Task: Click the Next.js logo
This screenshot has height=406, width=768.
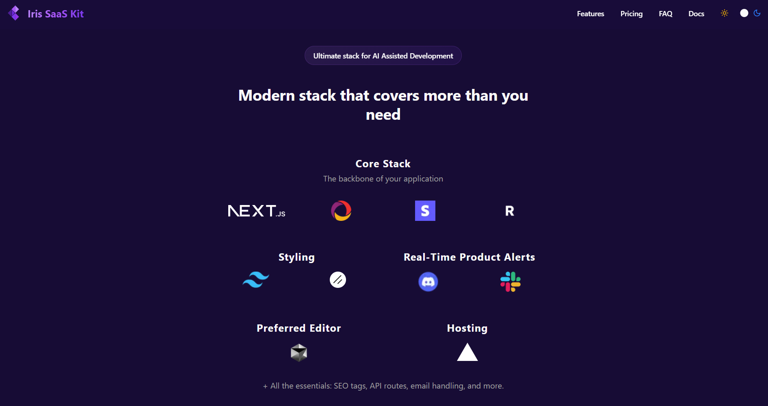Action: pyautogui.click(x=257, y=211)
